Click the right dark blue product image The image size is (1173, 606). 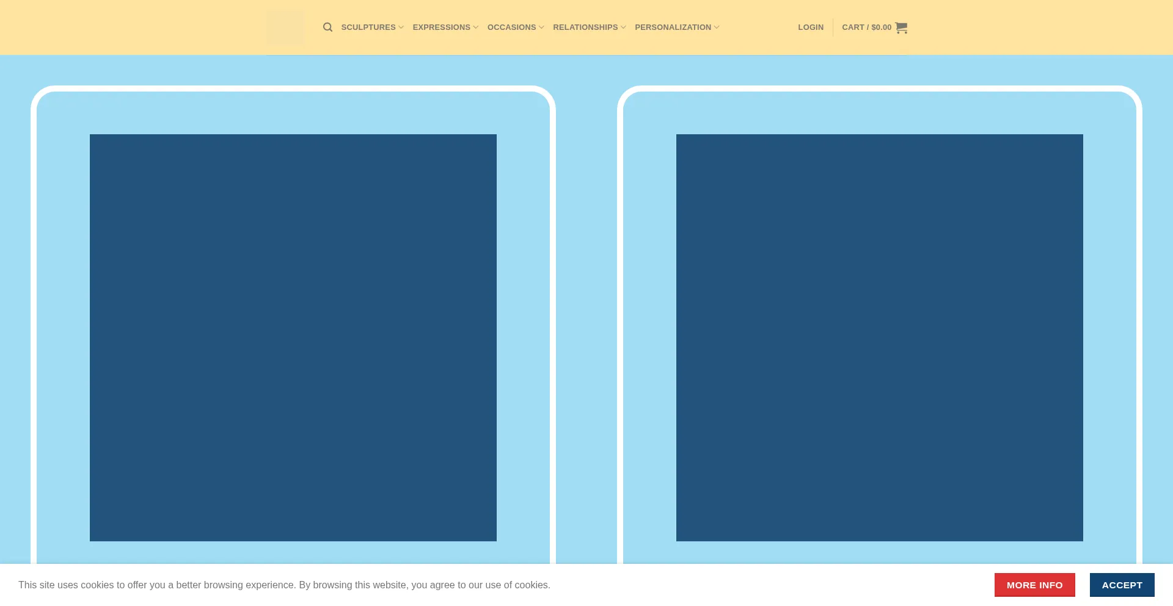pyautogui.click(x=879, y=337)
